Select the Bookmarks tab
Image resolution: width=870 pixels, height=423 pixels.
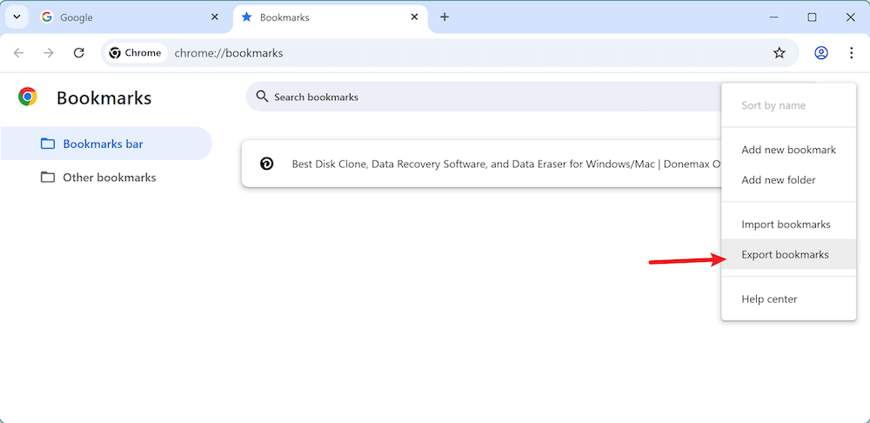pyautogui.click(x=331, y=17)
